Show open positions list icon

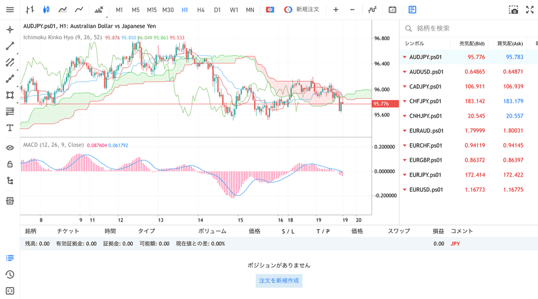[x=10, y=258]
